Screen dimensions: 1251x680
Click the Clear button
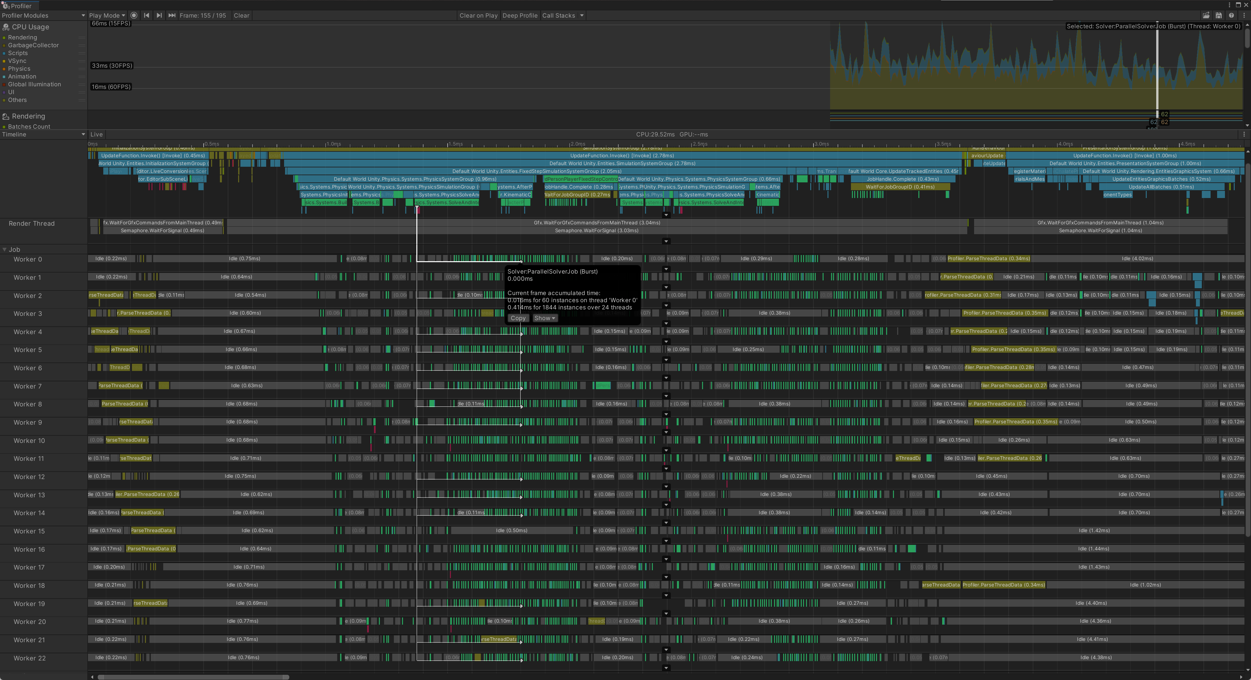point(241,15)
